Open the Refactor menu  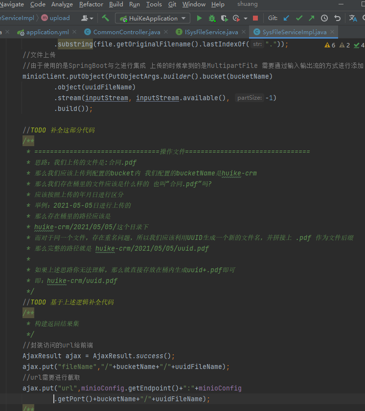pyautogui.click(x=91, y=4)
